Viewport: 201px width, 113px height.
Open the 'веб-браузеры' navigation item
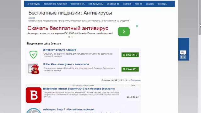(x=96, y=4)
